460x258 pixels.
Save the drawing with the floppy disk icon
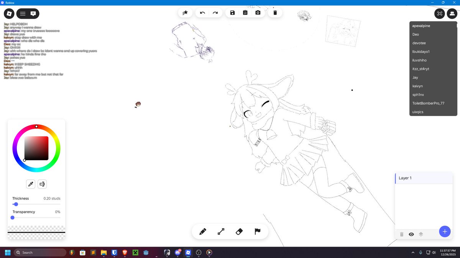coord(232,13)
